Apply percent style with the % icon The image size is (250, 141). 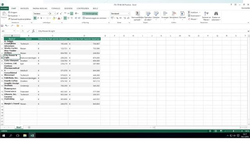[117, 18]
